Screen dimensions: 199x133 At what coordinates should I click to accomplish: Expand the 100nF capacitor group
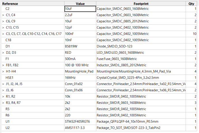(x=3, y=34)
